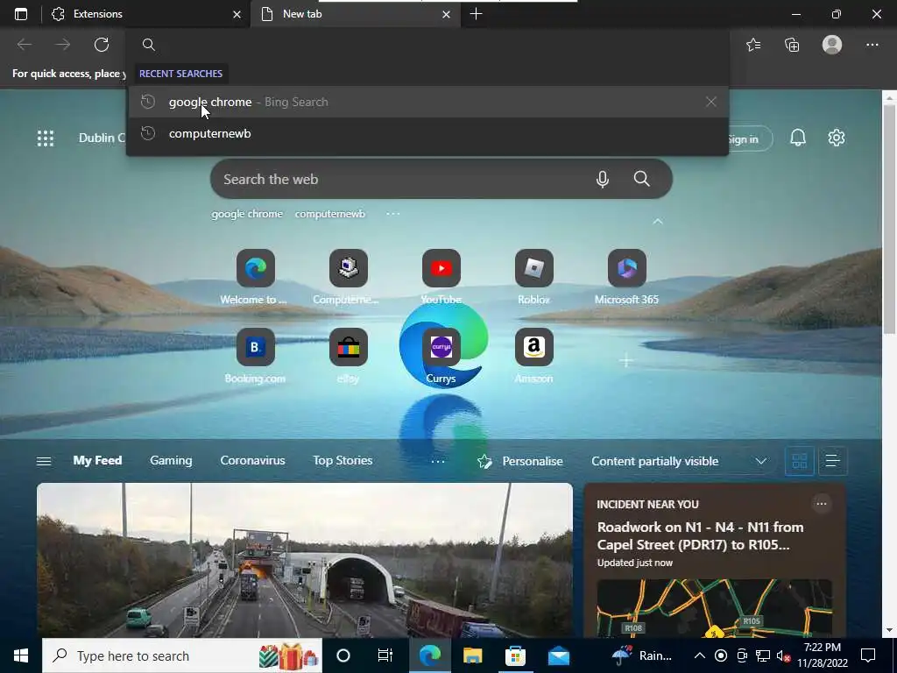Open the Roadwork on N1 - N4 headline
Screen dimensions: 897x673
click(x=700, y=535)
